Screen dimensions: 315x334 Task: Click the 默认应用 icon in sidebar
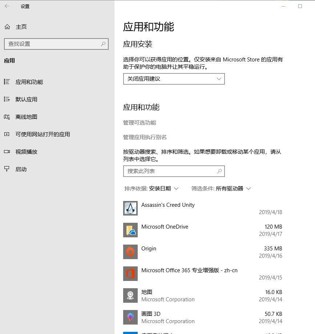7,99
